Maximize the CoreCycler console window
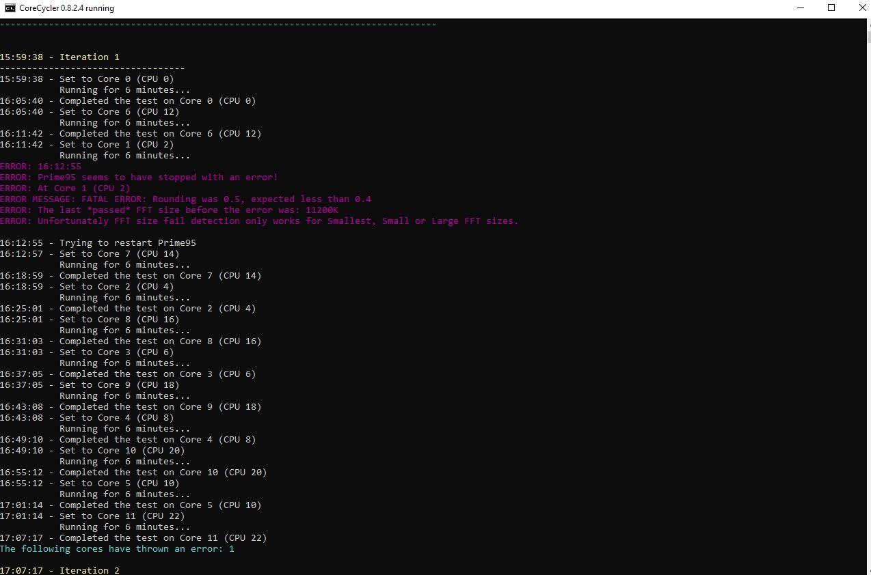The height and width of the screenshot is (575, 871). point(831,8)
